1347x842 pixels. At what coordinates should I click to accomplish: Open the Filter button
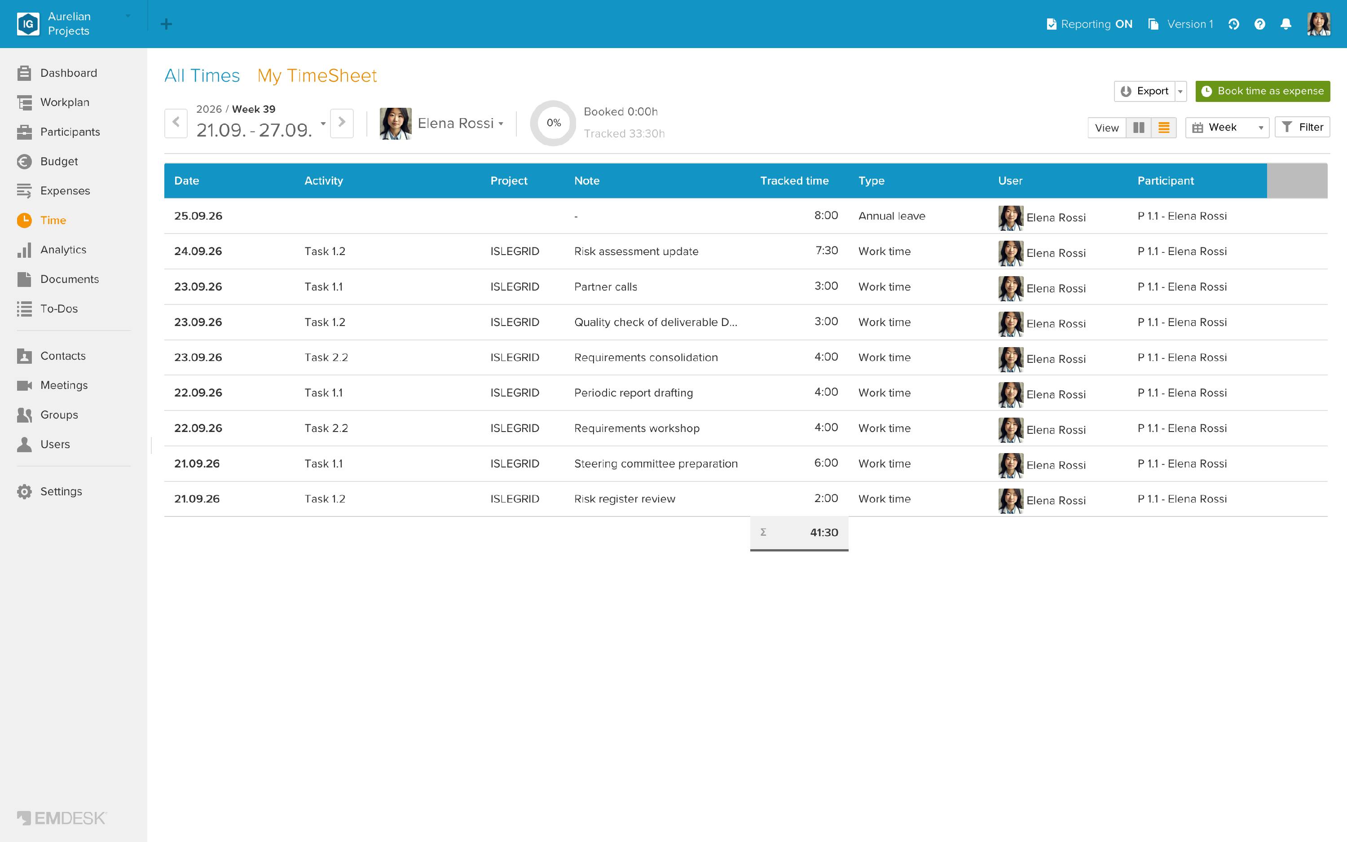point(1303,128)
